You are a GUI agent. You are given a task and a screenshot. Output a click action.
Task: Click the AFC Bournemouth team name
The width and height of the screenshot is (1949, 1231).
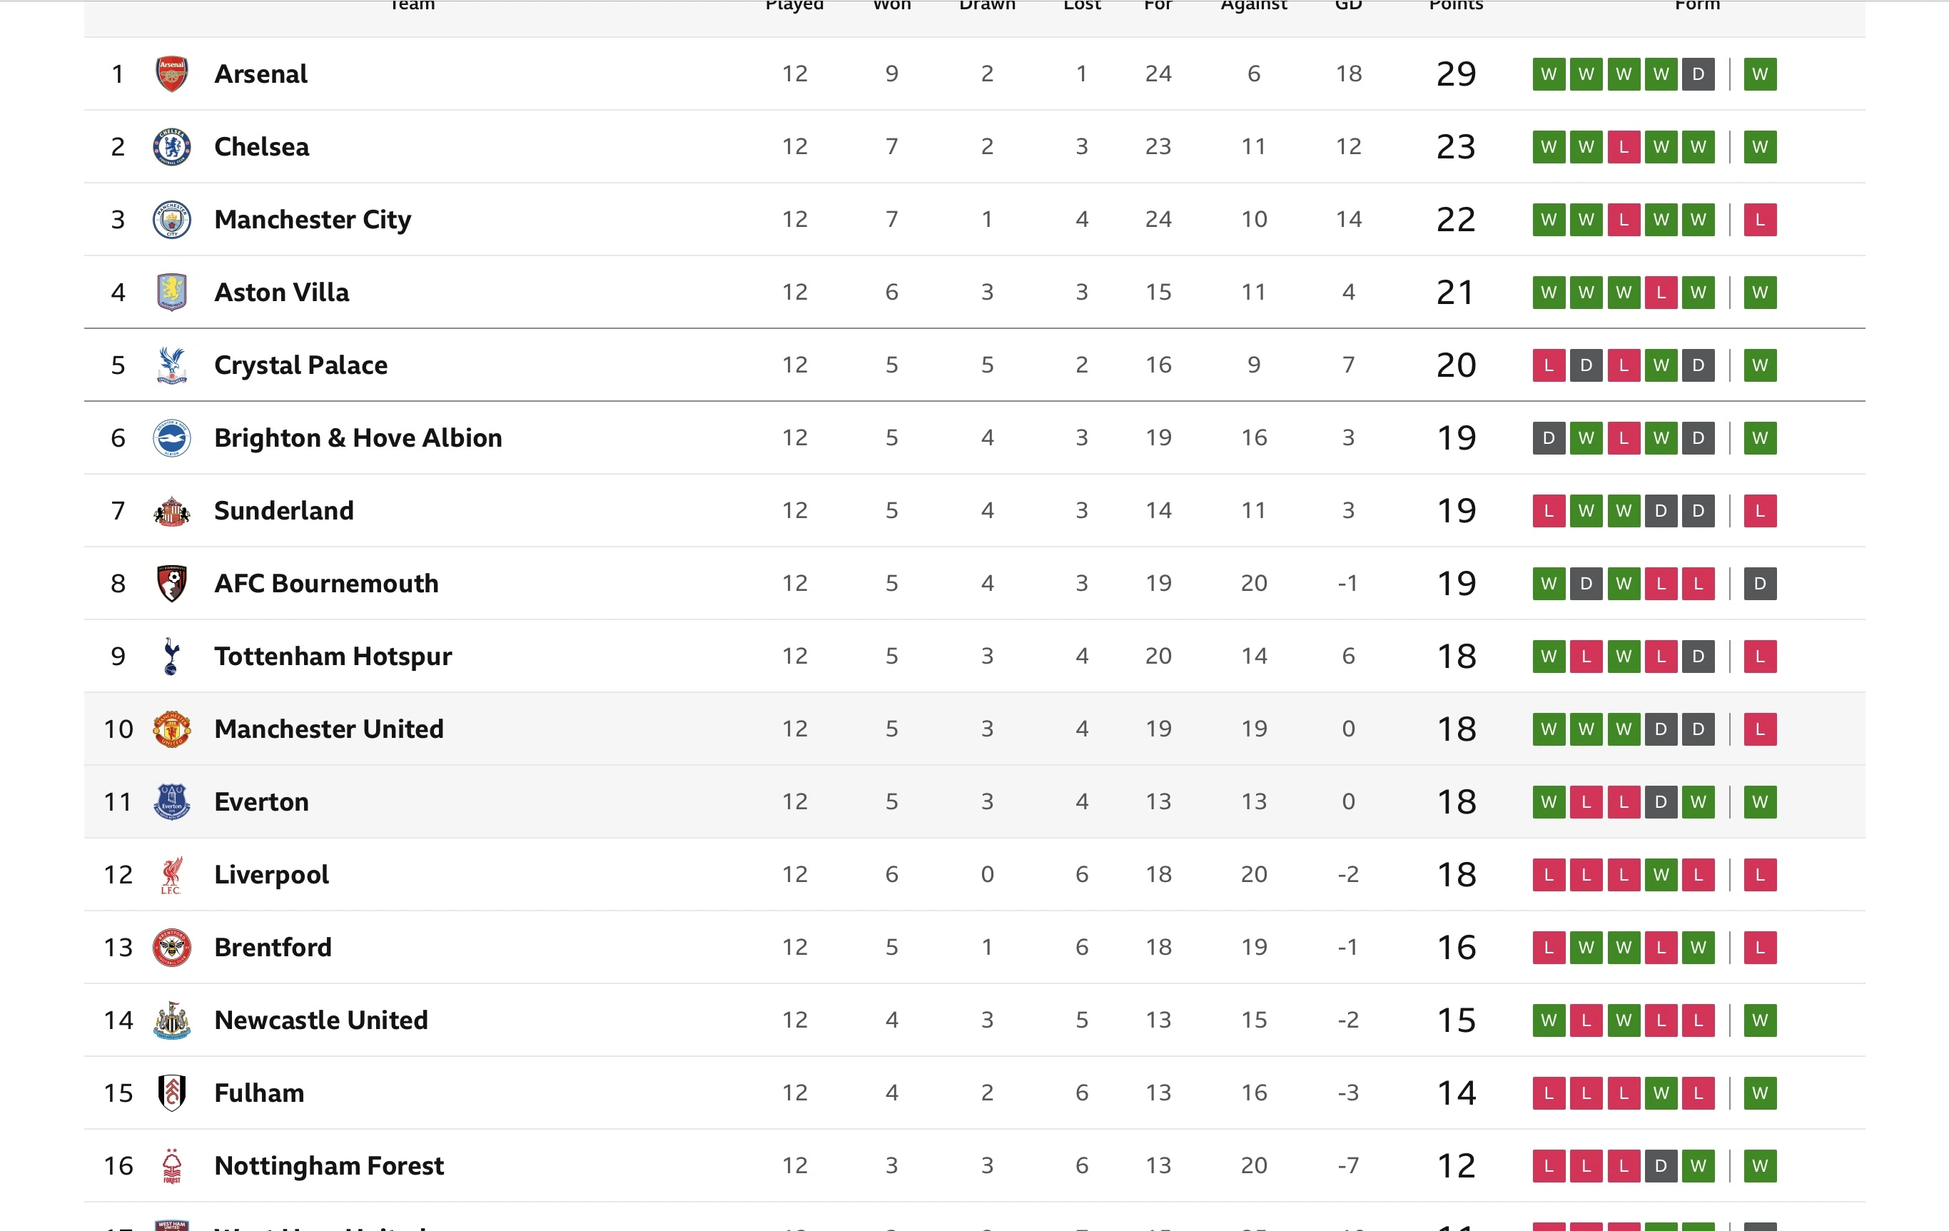click(326, 584)
